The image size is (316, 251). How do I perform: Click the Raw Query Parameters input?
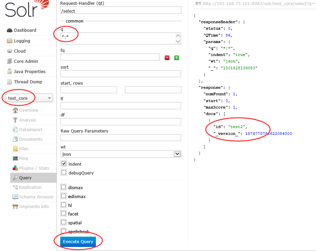(121, 138)
